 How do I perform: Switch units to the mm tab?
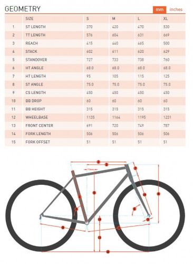[x=159, y=10]
